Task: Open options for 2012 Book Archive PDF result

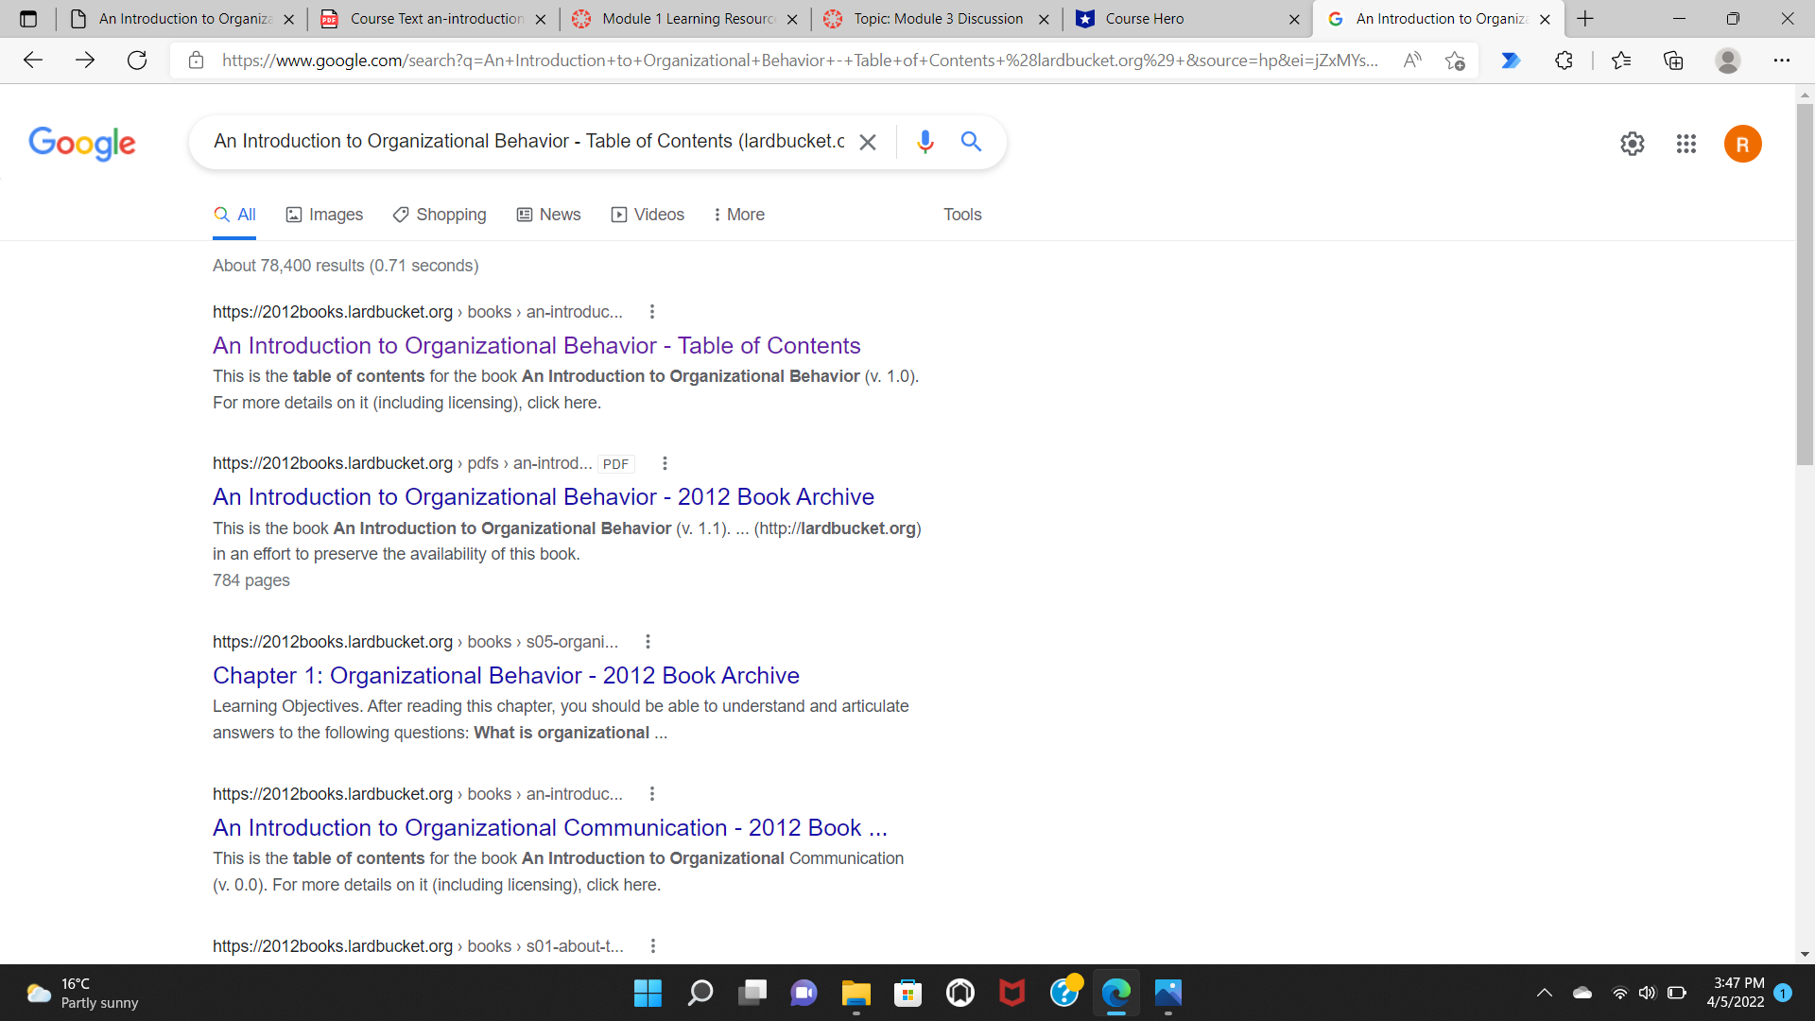Action: coord(665,463)
